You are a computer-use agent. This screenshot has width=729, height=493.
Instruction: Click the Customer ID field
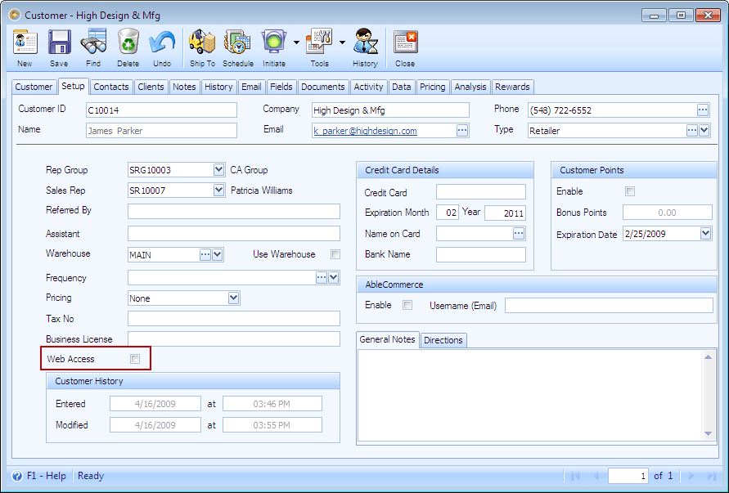(161, 110)
